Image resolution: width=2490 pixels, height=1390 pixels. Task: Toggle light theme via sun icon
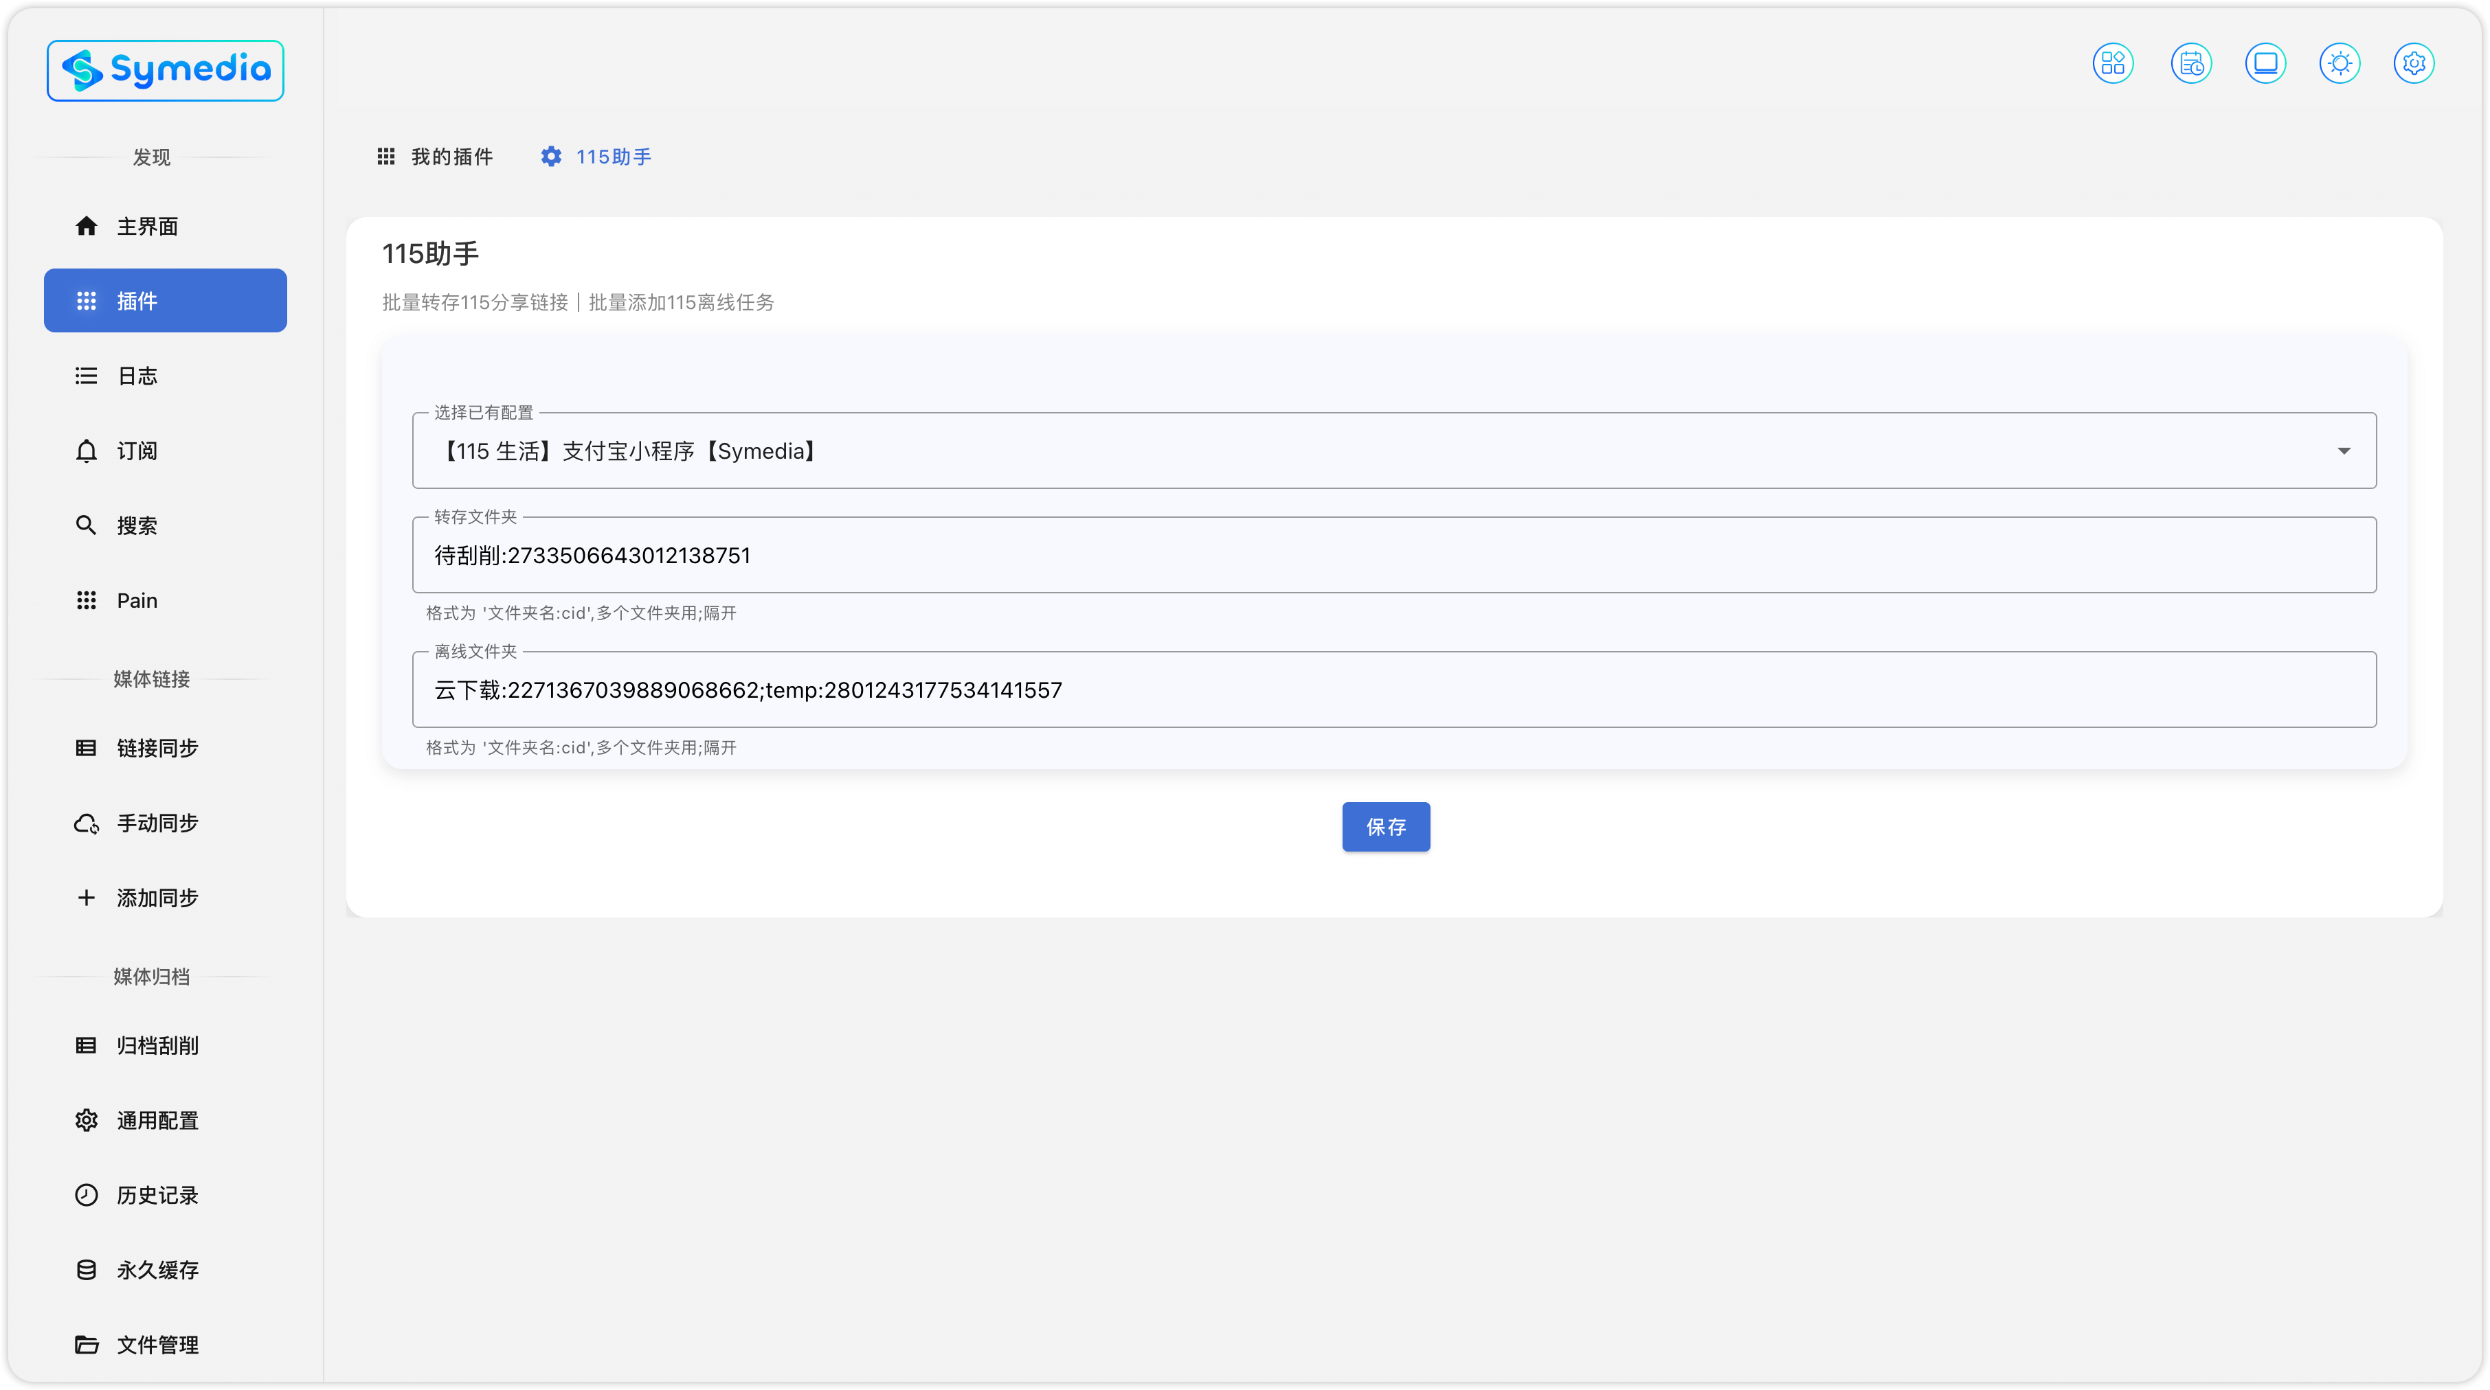point(2340,64)
